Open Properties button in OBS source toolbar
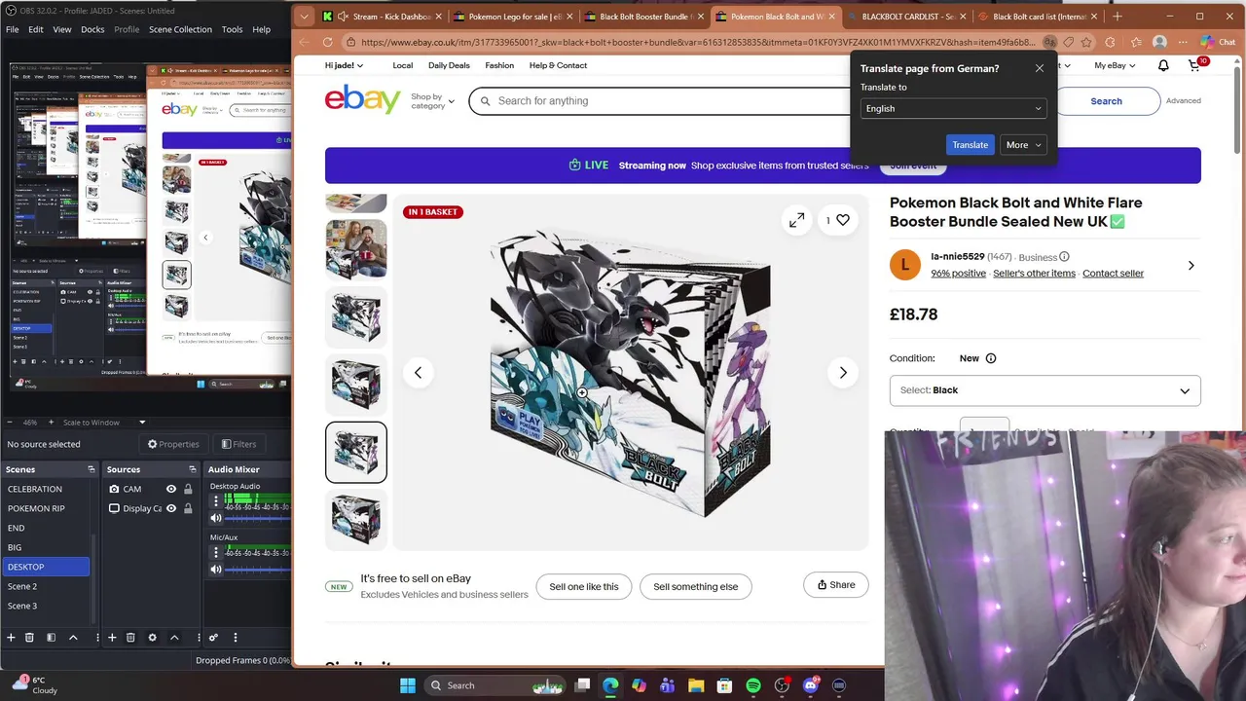The width and height of the screenshot is (1246, 701). click(173, 444)
